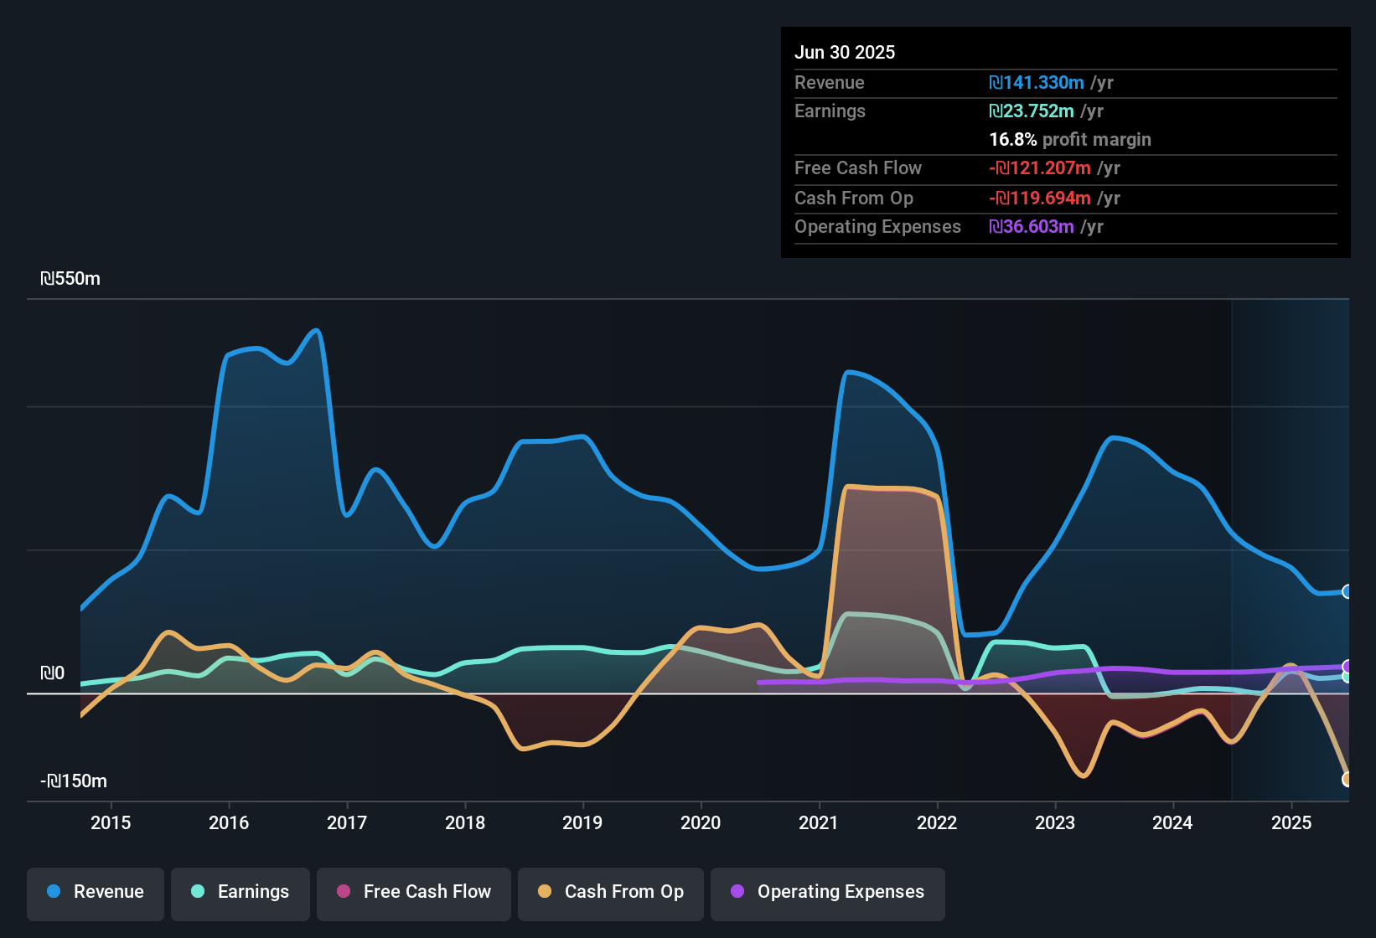1376x938 pixels.
Task: Click the -₪121.207m free cash flow value
Action: [x=1040, y=167]
